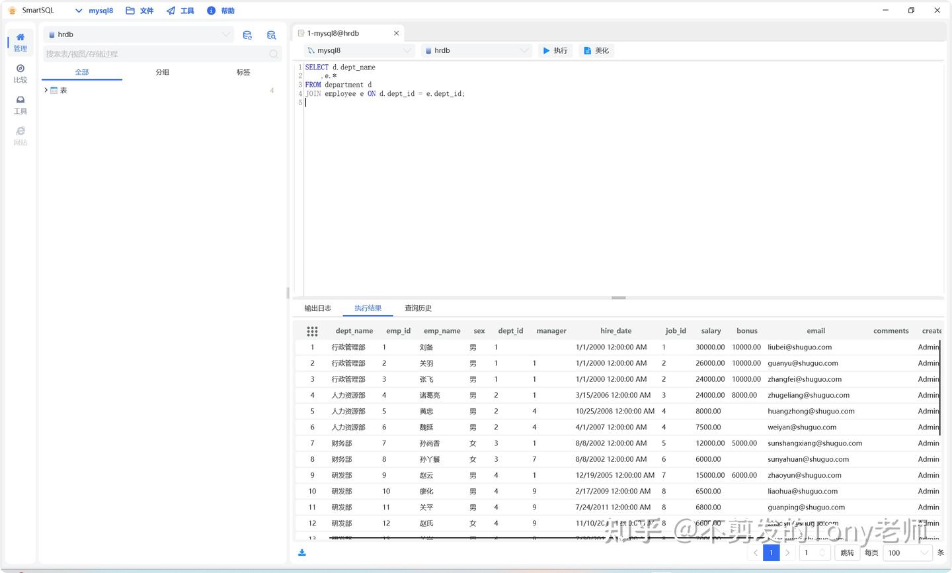The image size is (952, 573).
Task: Open the mysql8 connection dropdown in editor
Action: click(359, 50)
